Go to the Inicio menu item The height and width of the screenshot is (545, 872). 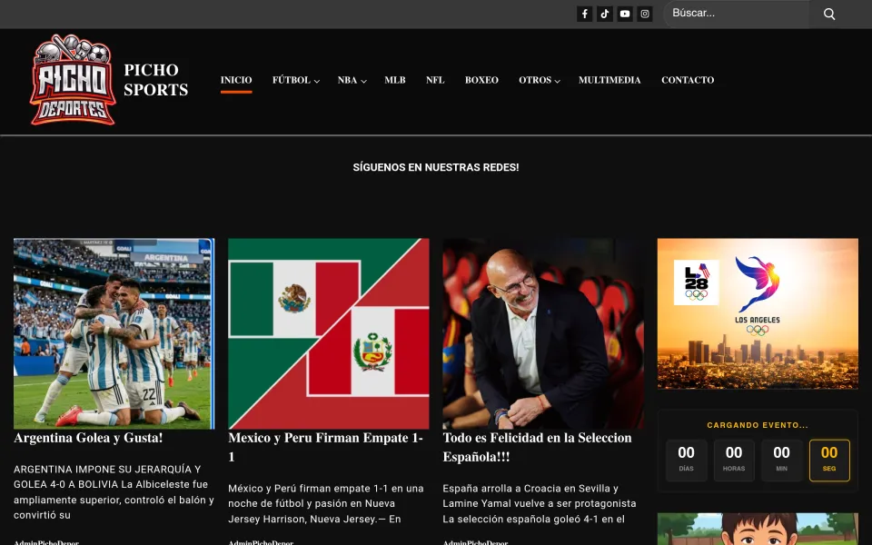coord(236,80)
